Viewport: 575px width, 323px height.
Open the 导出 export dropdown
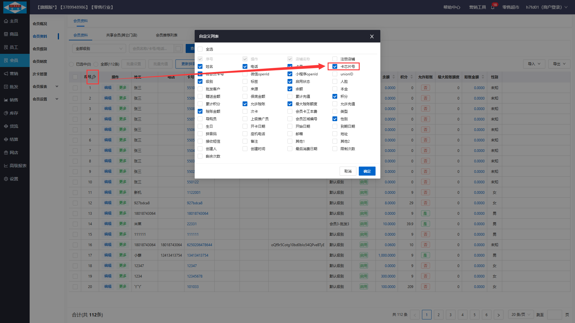point(559,64)
